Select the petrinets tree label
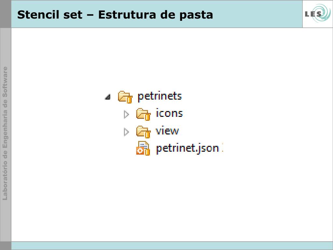333x250 pixels. [x=160, y=96]
